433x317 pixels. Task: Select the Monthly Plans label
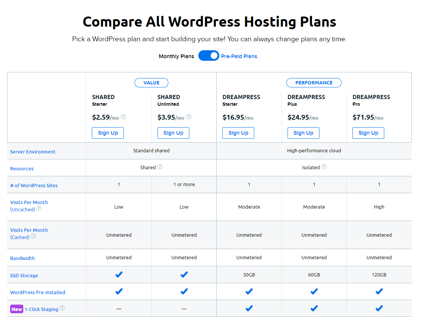tap(176, 56)
